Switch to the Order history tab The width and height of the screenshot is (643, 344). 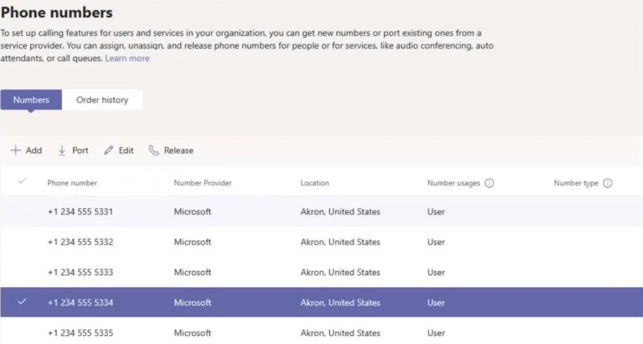click(x=102, y=100)
